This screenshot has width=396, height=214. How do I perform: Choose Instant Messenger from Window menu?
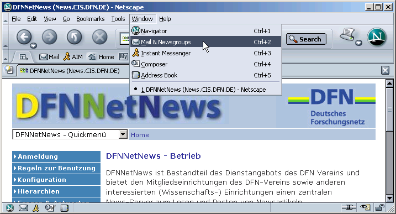pos(205,53)
